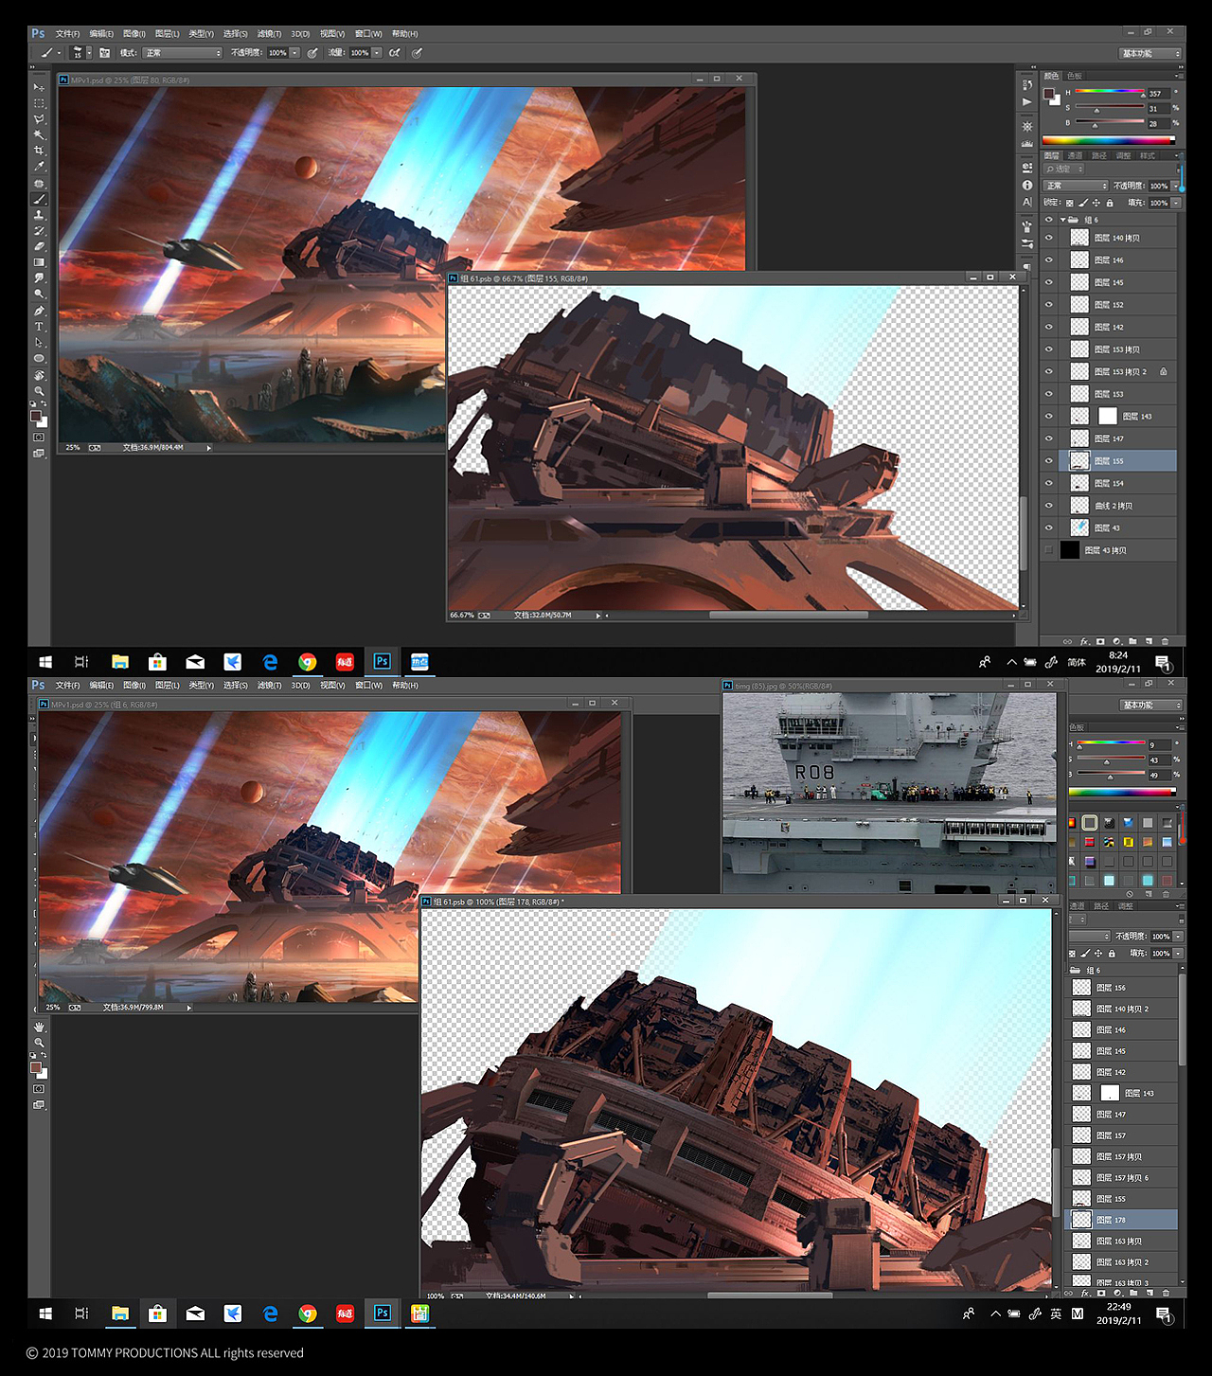Open the Info panel icon in the dock

pos(1027,186)
